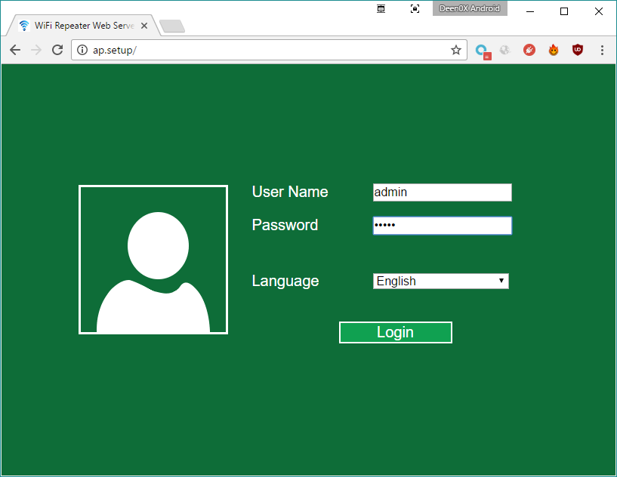Click the User Name label
The height and width of the screenshot is (477, 617).
point(290,192)
